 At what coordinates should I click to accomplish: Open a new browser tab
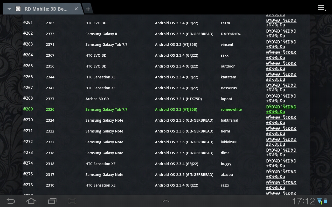tap(88, 9)
